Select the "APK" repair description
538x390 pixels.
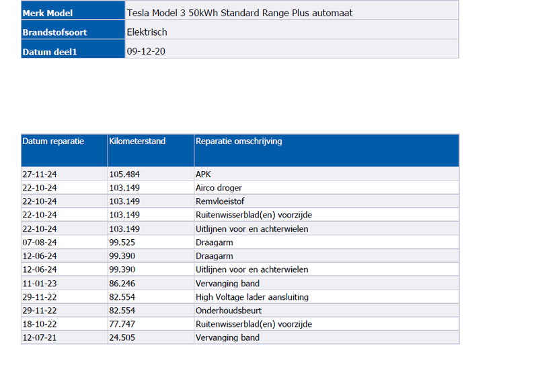tap(203, 174)
